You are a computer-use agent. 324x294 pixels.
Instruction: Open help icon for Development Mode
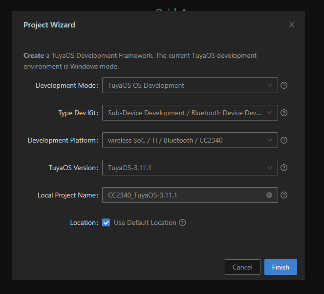tap(284, 85)
